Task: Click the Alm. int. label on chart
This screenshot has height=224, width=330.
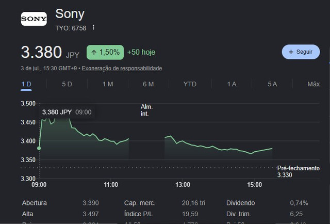Action: point(146,110)
